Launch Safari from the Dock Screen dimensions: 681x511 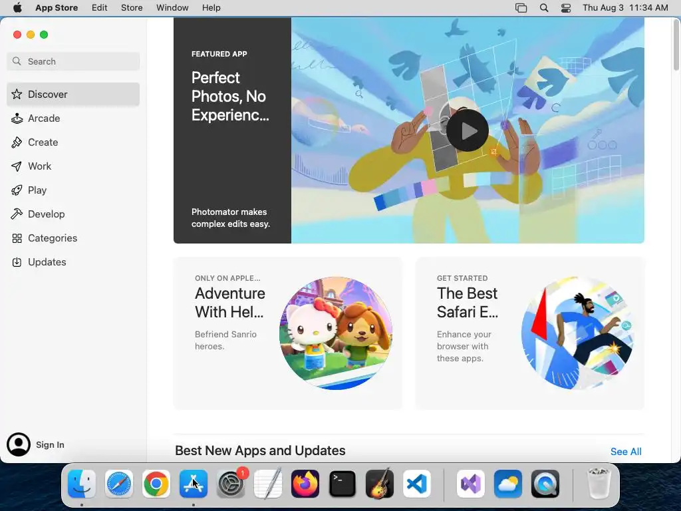coord(119,484)
